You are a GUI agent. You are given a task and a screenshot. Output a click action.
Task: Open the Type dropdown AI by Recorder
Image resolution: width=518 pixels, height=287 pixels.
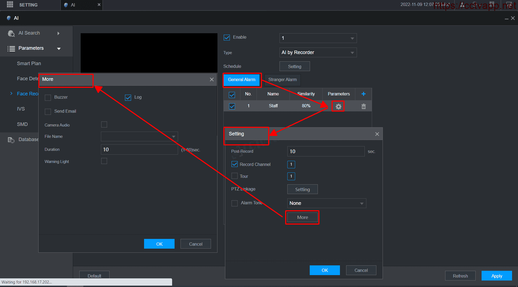coord(318,52)
